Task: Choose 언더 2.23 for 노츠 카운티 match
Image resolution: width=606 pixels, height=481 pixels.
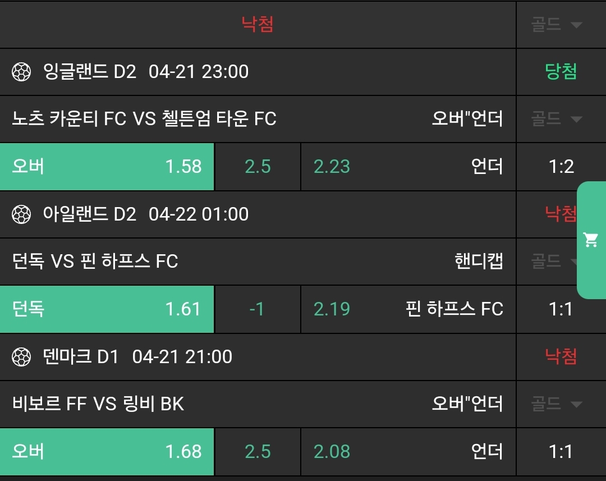Action: pos(408,167)
